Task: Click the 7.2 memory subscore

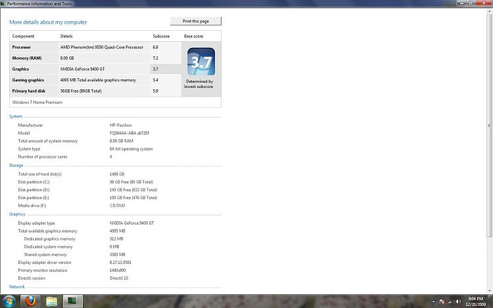Action: point(155,58)
